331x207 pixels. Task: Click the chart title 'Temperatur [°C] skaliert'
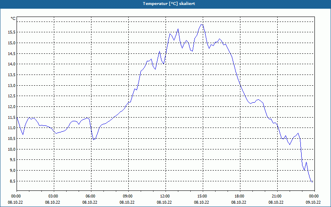coord(169,4)
